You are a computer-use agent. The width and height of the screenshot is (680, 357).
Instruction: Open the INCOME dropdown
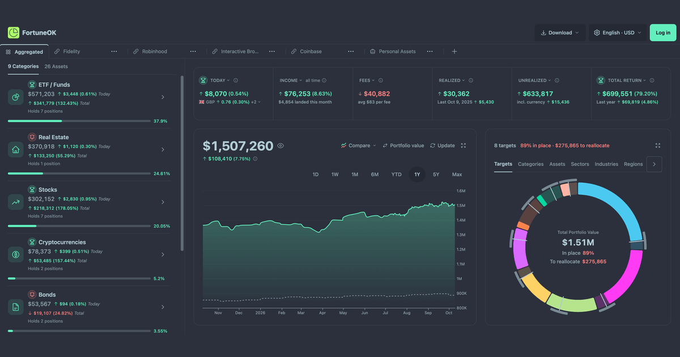[291, 80]
